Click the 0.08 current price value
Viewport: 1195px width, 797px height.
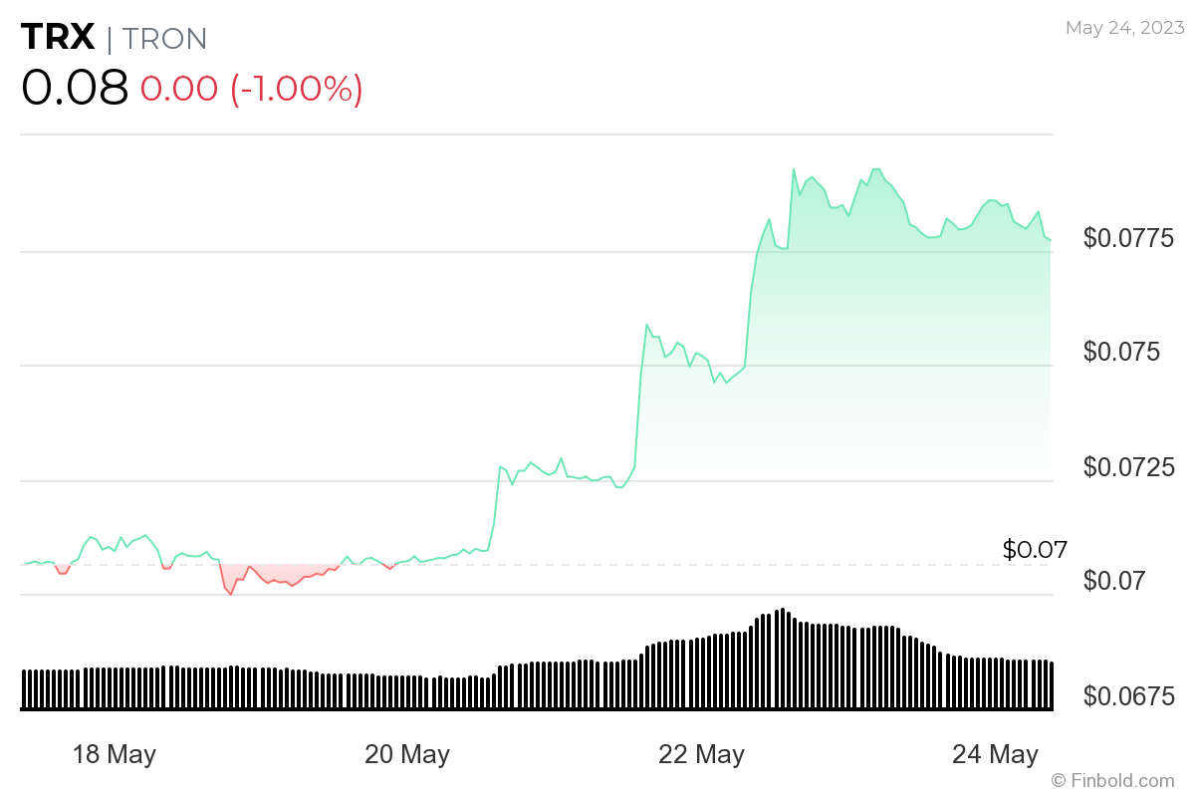click(75, 88)
